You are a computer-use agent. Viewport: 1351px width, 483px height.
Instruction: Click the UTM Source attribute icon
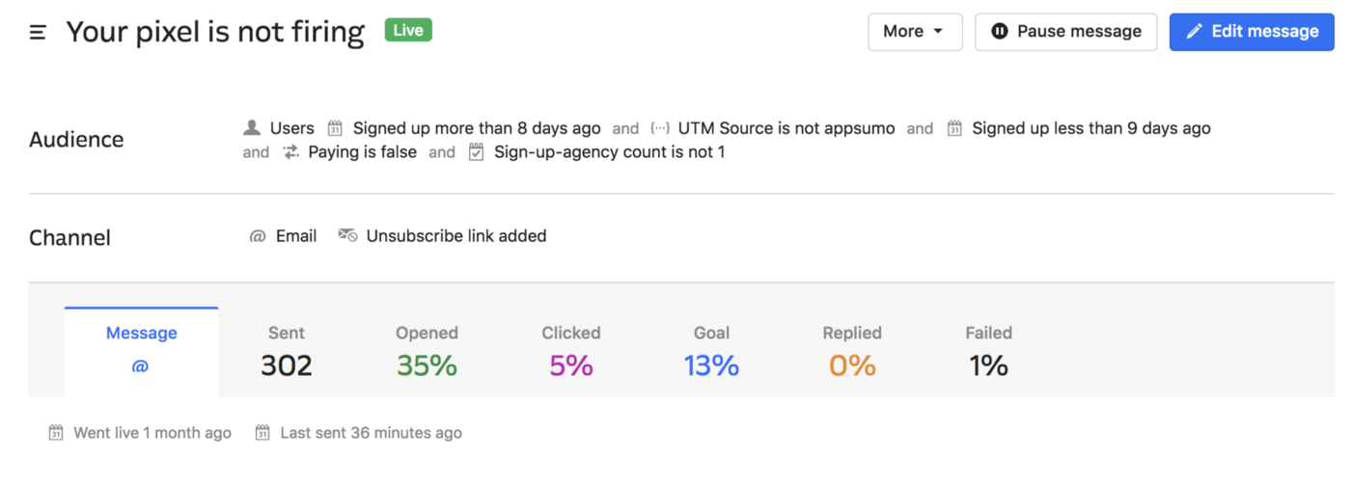[x=660, y=128]
